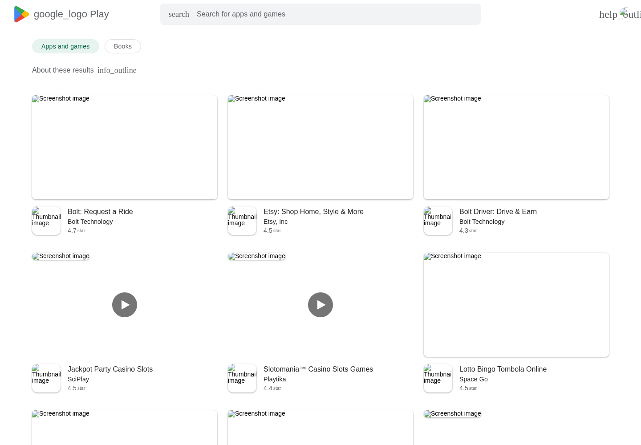The image size is (641, 445).
Task: View Lotto Bingo Tombola screenshot image
Action: (x=516, y=305)
